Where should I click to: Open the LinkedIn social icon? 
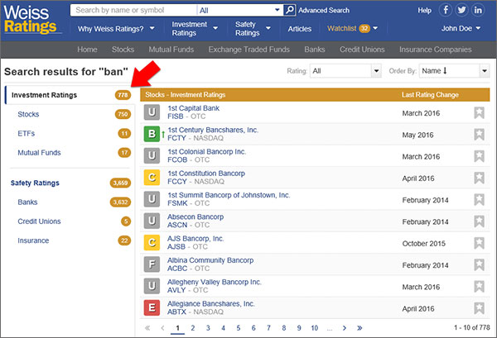(x=480, y=11)
